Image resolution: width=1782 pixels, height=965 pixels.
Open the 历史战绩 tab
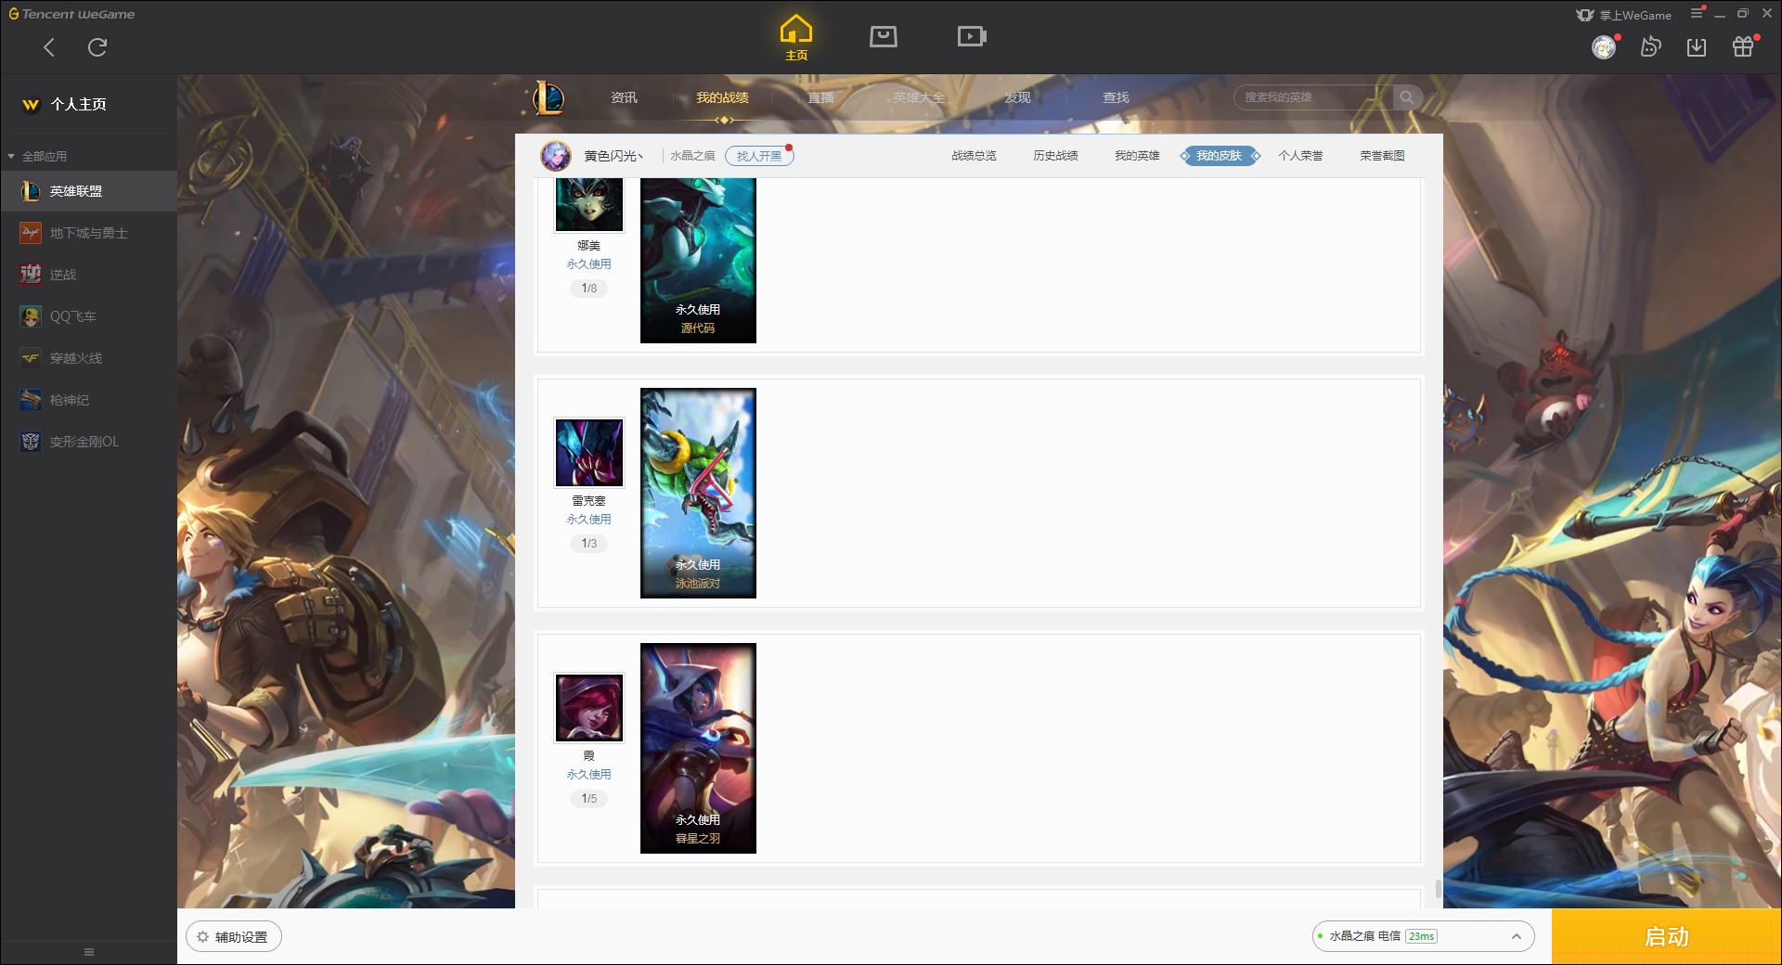1055,156
